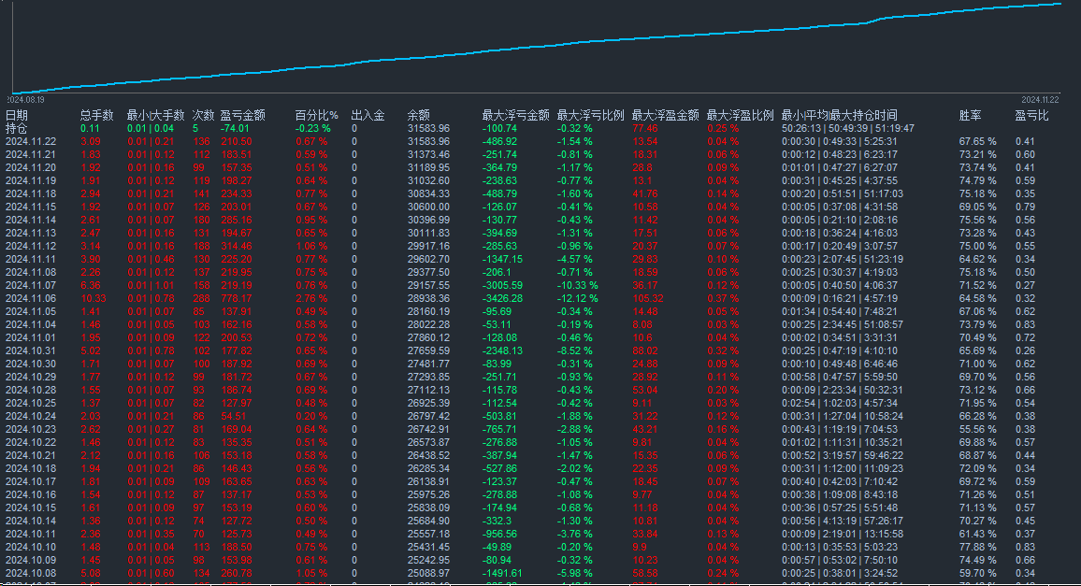Click the 最大浮盈比例 column header
Viewport: 1081px width, 586px height.
pos(741,115)
